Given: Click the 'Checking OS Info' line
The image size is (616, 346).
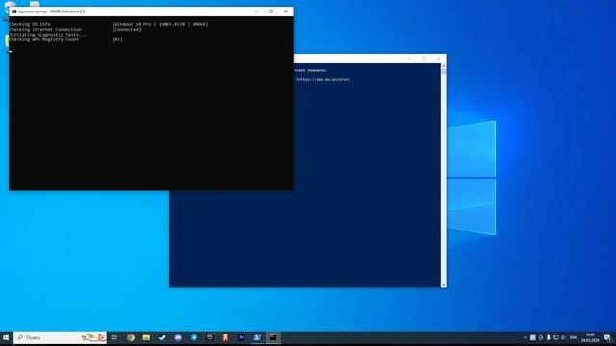Looking at the screenshot, I should click(30, 24).
